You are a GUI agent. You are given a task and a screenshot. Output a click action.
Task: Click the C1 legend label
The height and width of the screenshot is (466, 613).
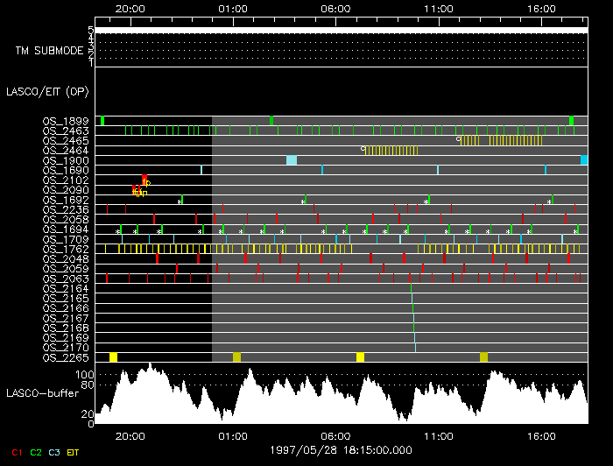(x=12, y=453)
